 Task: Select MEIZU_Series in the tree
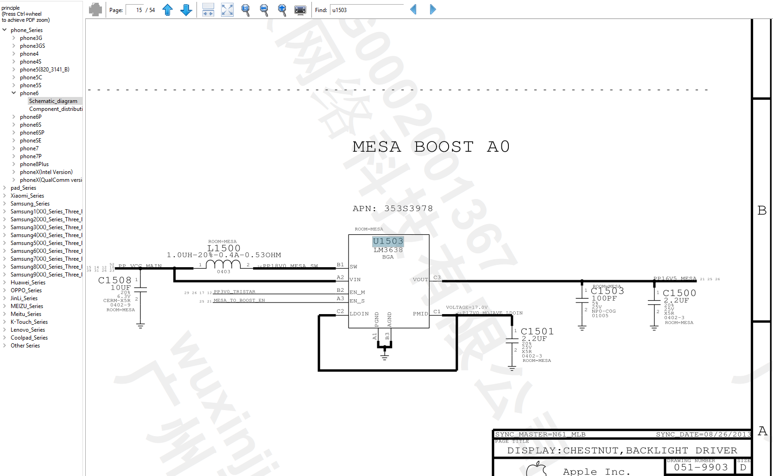(x=27, y=306)
